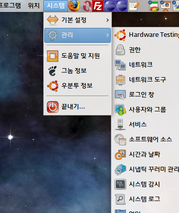Open the notepad text editor launcher

coord(134,6)
